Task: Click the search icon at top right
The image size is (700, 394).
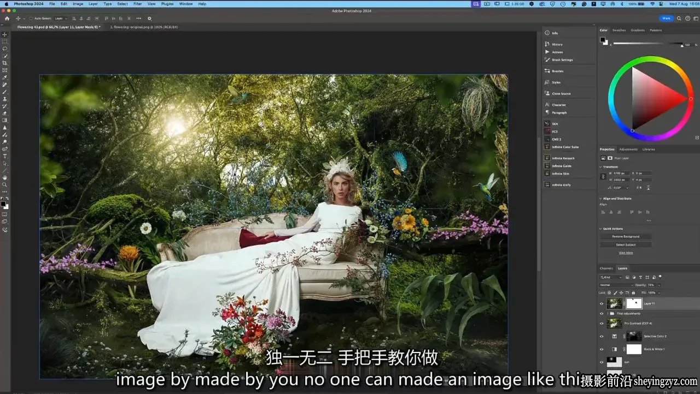Action: [679, 18]
